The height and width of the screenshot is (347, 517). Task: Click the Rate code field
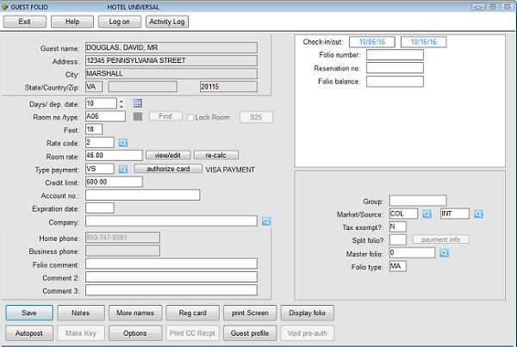[x=100, y=142]
